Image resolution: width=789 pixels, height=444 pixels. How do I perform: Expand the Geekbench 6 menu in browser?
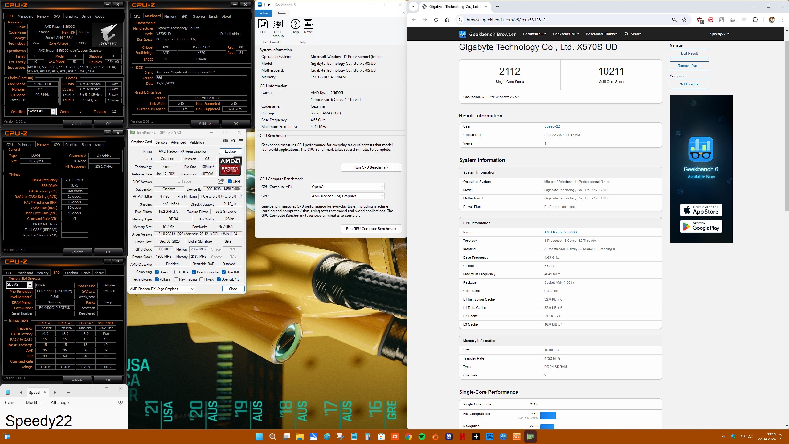[x=534, y=34]
